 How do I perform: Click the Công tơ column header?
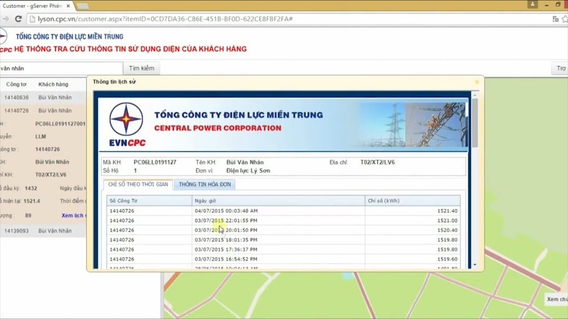click(16, 84)
